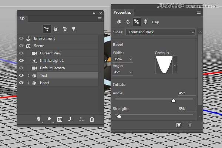Viewport: 222px width, 148px height.
Task: Toggle visibility of Environment
Action: [x=21, y=38]
